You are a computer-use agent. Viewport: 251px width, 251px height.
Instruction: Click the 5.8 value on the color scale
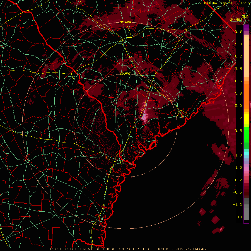(238, 93)
